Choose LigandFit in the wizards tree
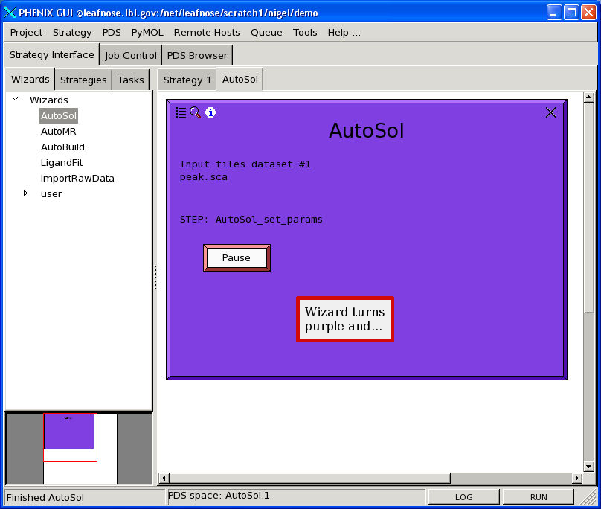 (x=61, y=163)
